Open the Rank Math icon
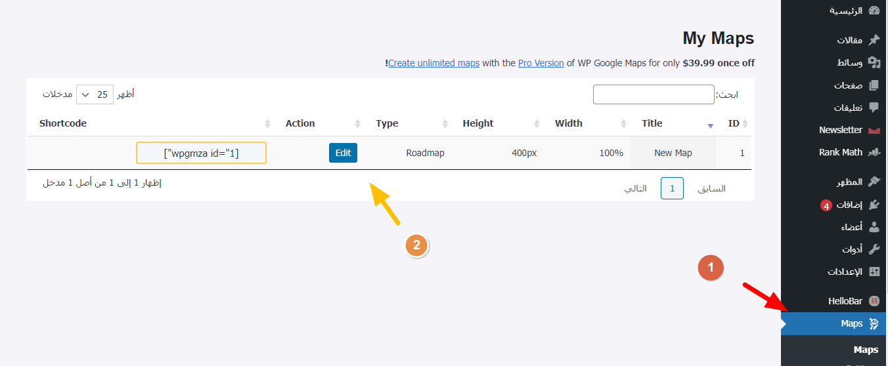This screenshot has width=888, height=366. (874, 152)
